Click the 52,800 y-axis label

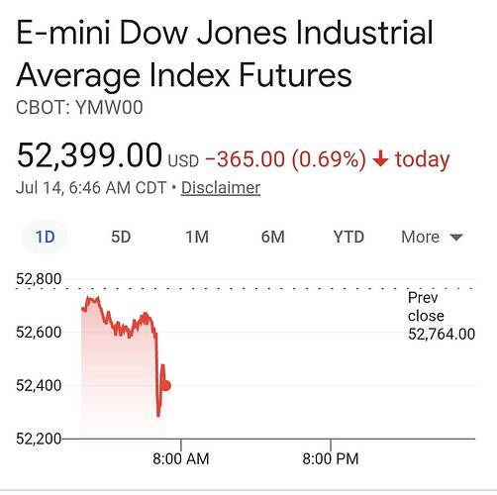[39, 279]
